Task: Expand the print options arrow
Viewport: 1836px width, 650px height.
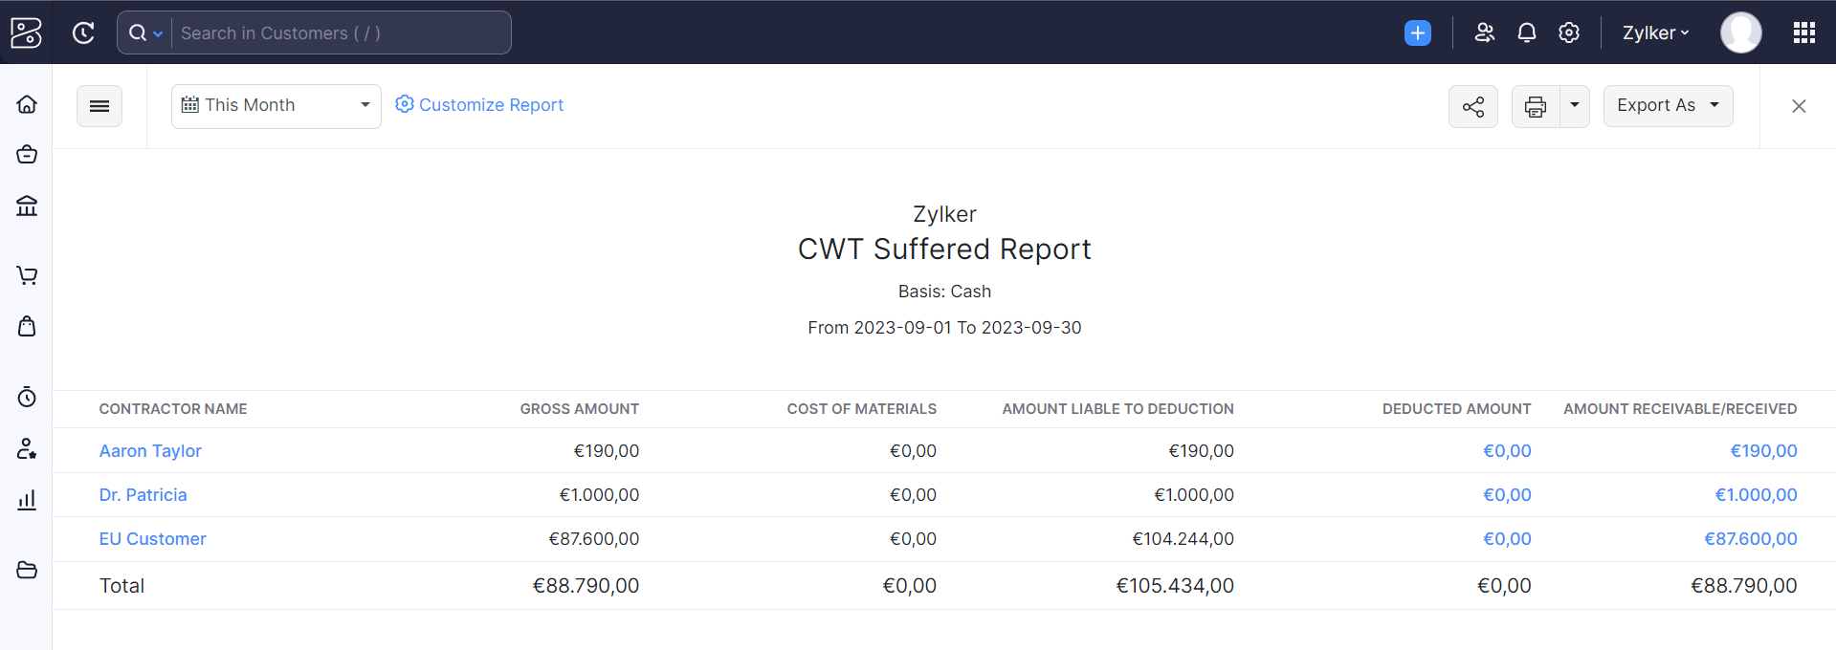Action: click(1573, 106)
